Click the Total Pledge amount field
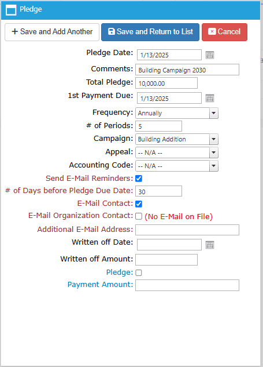This screenshot has height=367, width=263. [166, 83]
